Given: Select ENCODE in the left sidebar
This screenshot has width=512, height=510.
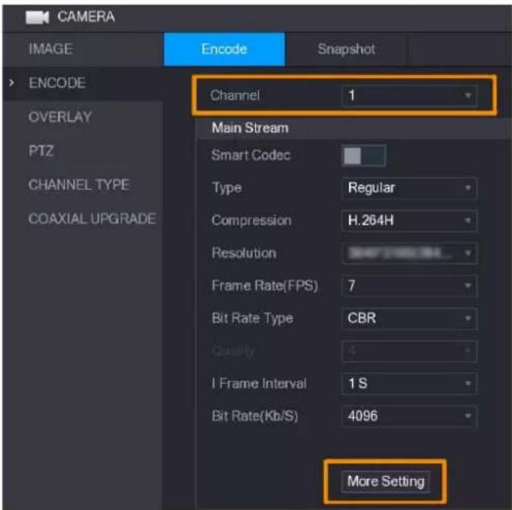Looking at the screenshot, I should coord(57,83).
